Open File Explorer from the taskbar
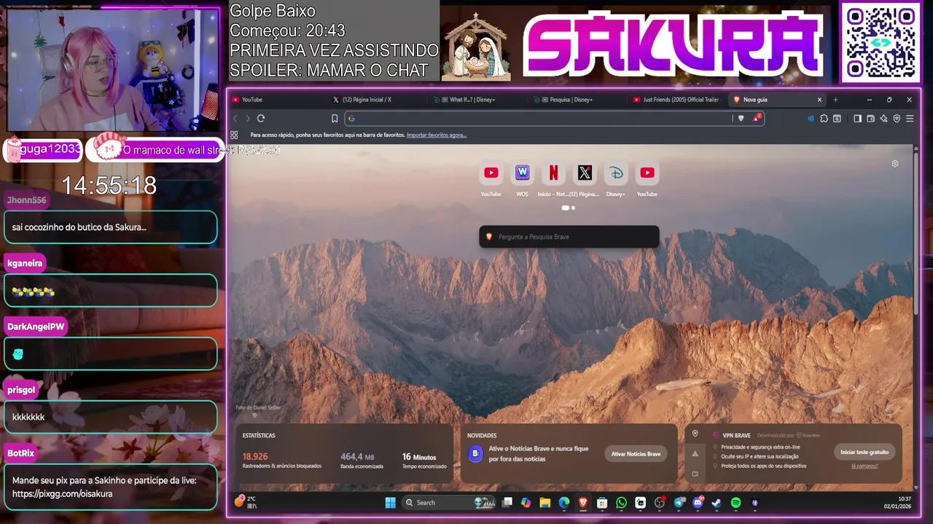Image resolution: width=933 pixels, height=524 pixels. 544,503
